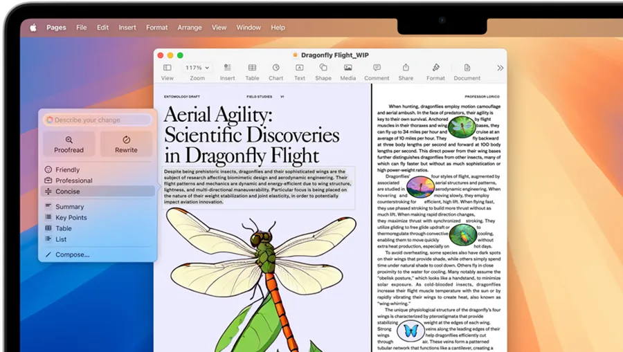Open the Format sidebar

pos(435,68)
